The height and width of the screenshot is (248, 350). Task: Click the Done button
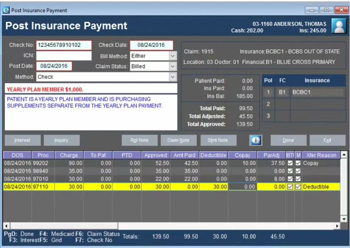coord(288,140)
